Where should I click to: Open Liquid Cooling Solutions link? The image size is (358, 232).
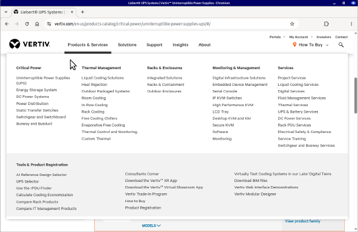[x=103, y=78]
